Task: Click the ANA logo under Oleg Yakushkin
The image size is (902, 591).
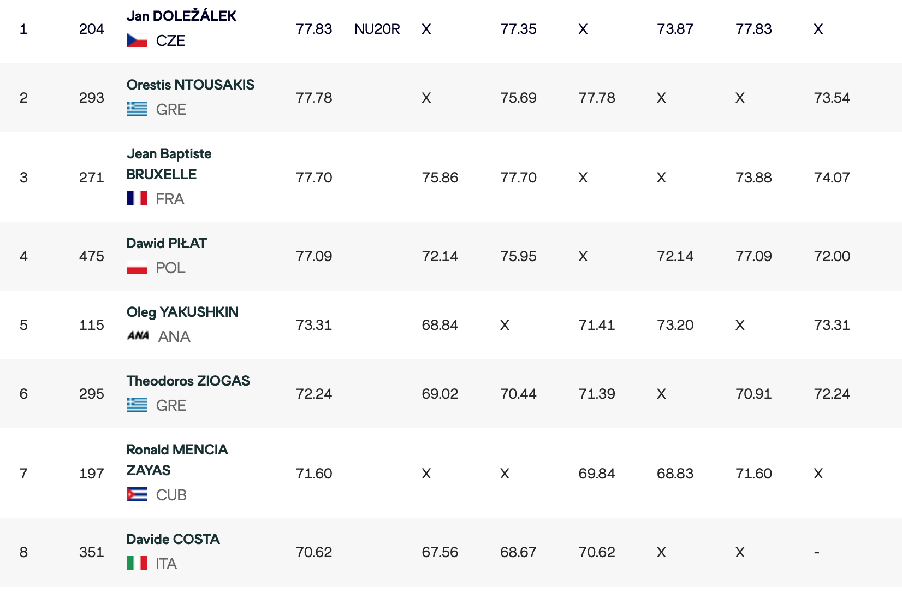Action: point(138,336)
